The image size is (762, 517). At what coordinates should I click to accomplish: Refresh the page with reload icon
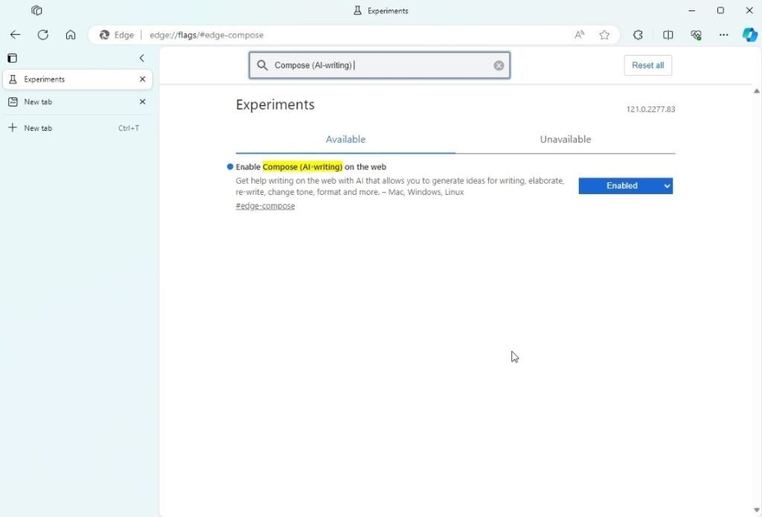[43, 35]
